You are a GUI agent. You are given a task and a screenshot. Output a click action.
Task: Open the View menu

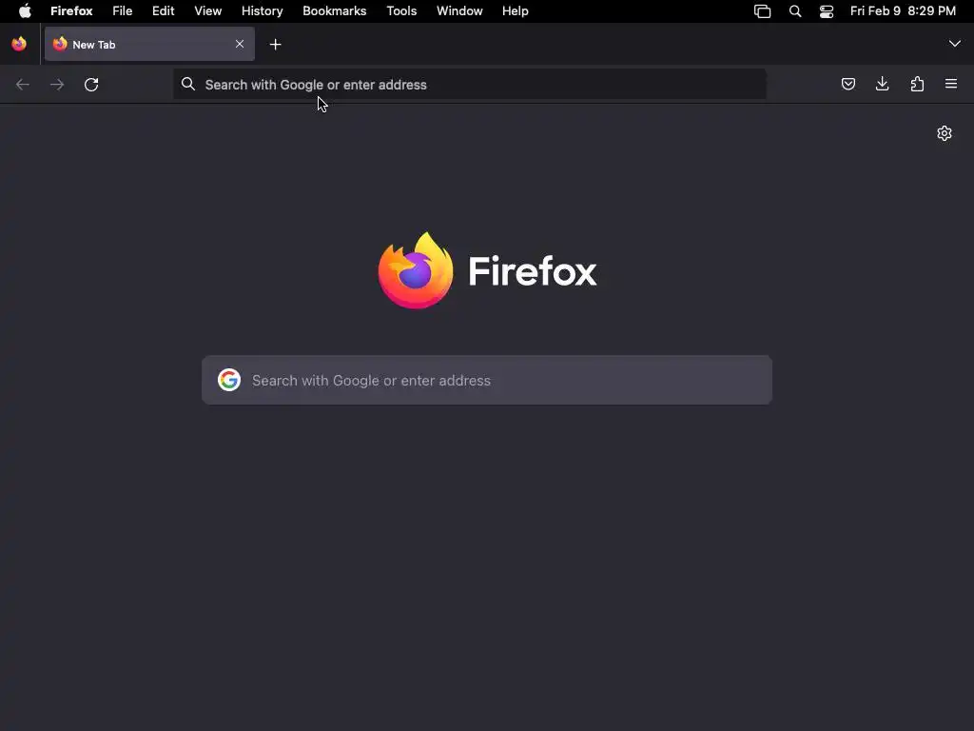[x=208, y=11]
